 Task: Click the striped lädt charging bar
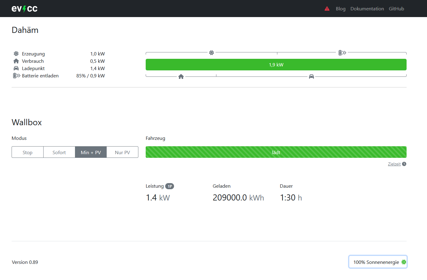[x=276, y=152]
